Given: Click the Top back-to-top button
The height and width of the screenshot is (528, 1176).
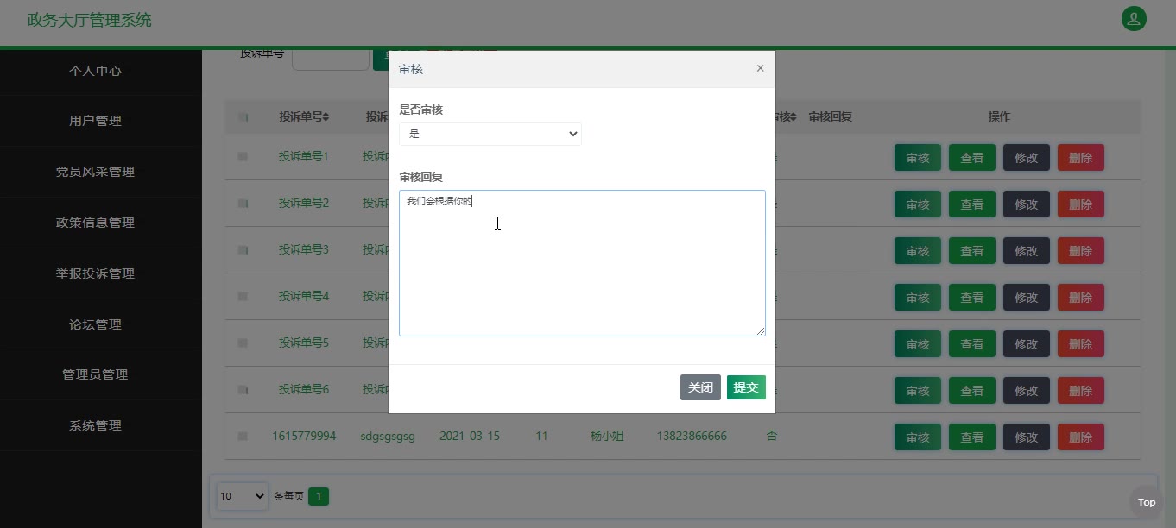Looking at the screenshot, I should coord(1147,502).
